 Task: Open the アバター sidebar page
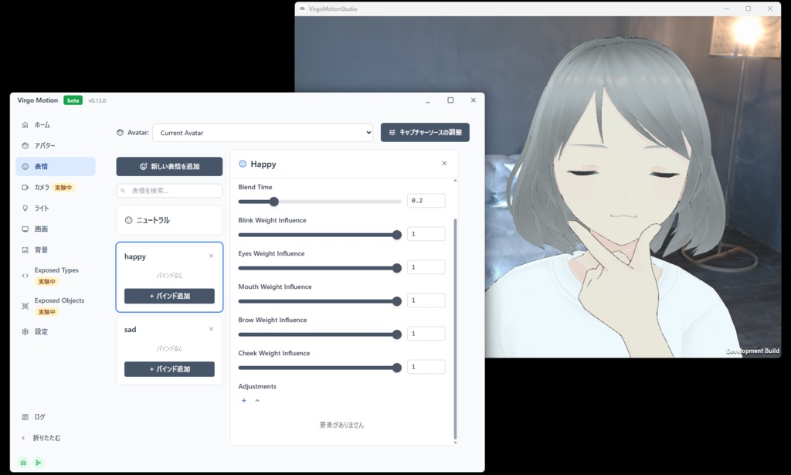tap(56, 145)
